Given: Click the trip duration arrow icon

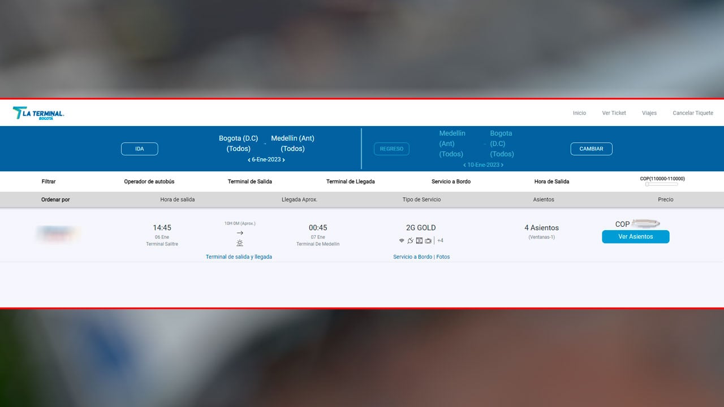Looking at the screenshot, I should [x=239, y=232].
